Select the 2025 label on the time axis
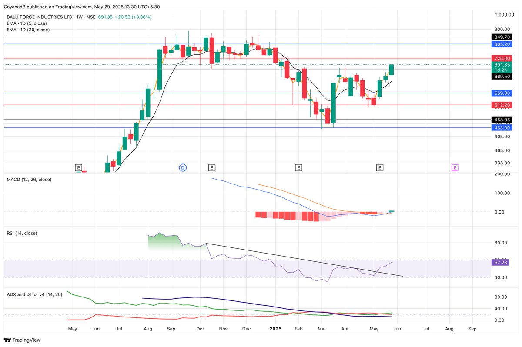Image resolution: width=522 pixels, height=347 pixels. [275, 329]
